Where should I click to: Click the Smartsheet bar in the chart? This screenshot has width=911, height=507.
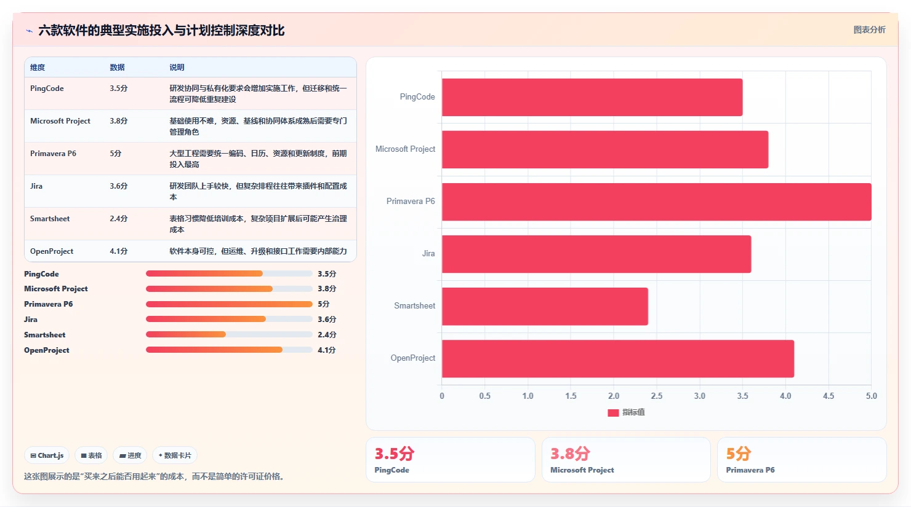tap(545, 306)
